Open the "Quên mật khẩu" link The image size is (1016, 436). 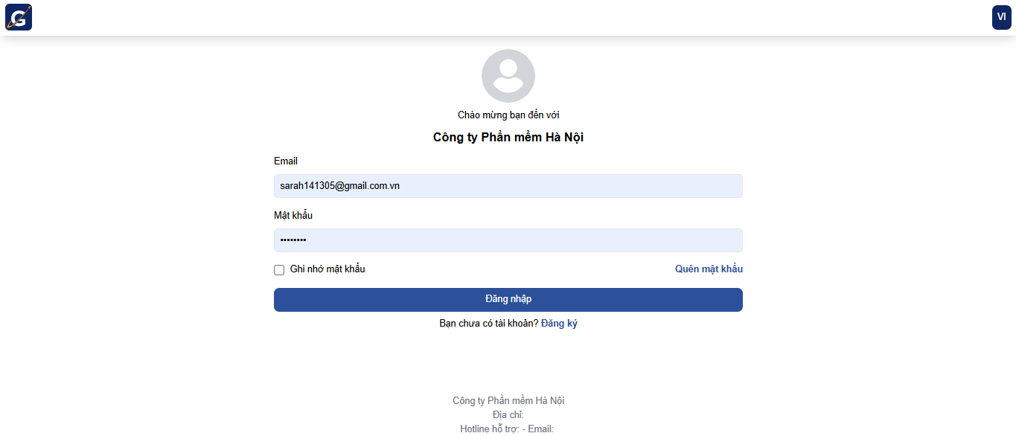709,269
